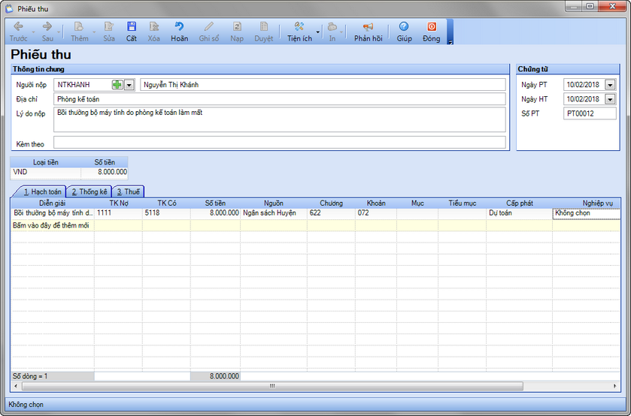
Task: Open the Ngày PT date dropdown
Action: pyautogui.click(x=609, y=85)
